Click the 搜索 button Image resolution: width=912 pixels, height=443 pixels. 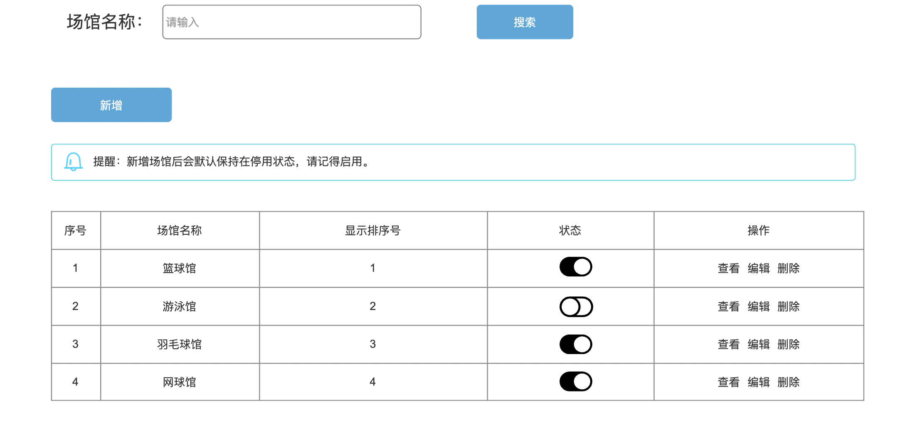[525, 22]
